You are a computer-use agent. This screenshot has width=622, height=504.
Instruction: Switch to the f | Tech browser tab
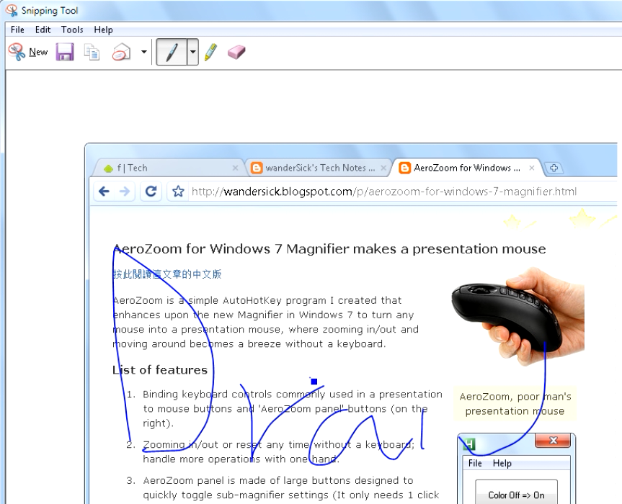pyautogui.click(x=166, y=168)
